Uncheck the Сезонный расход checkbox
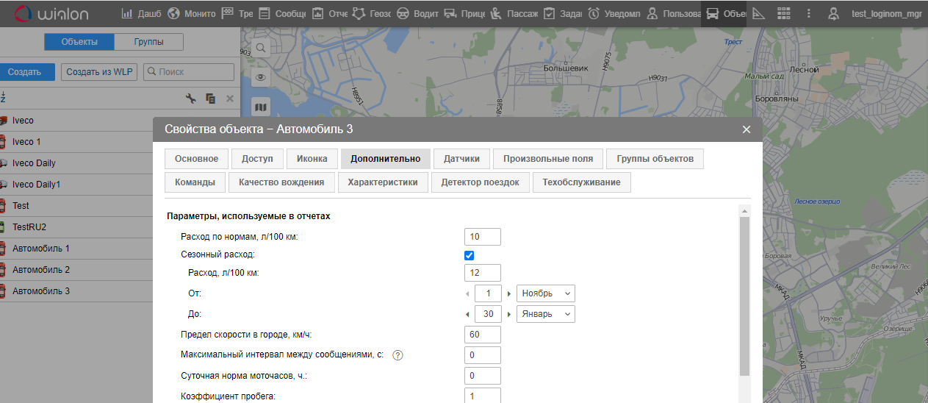 coord(470,255)
